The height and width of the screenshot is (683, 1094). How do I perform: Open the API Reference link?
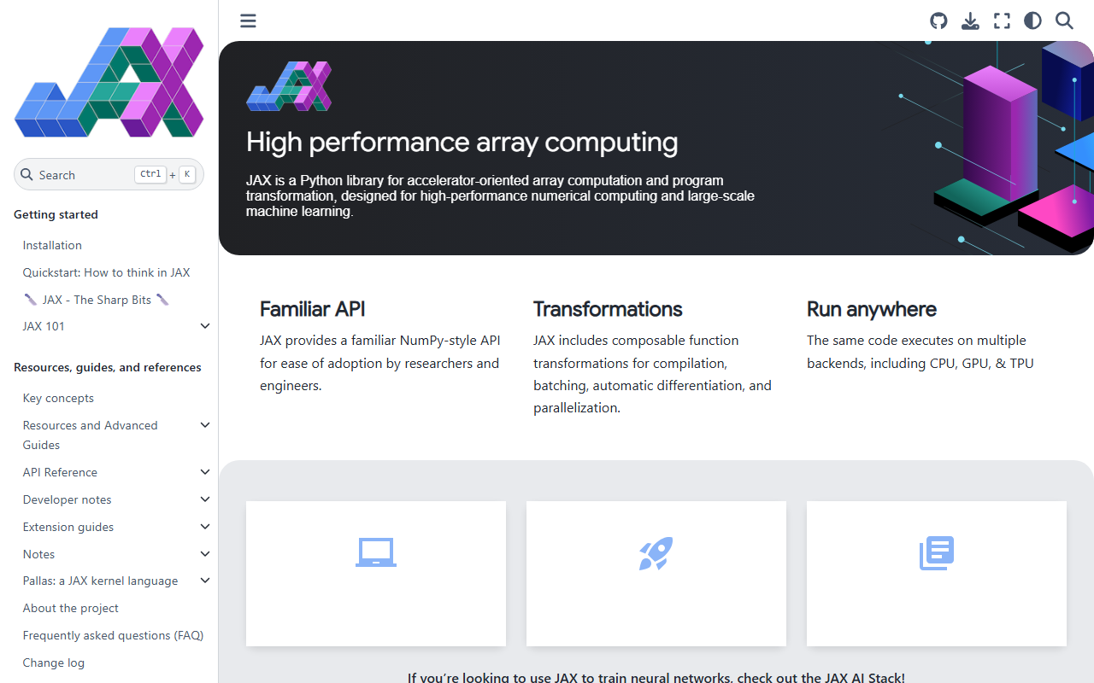coord(60,472)
